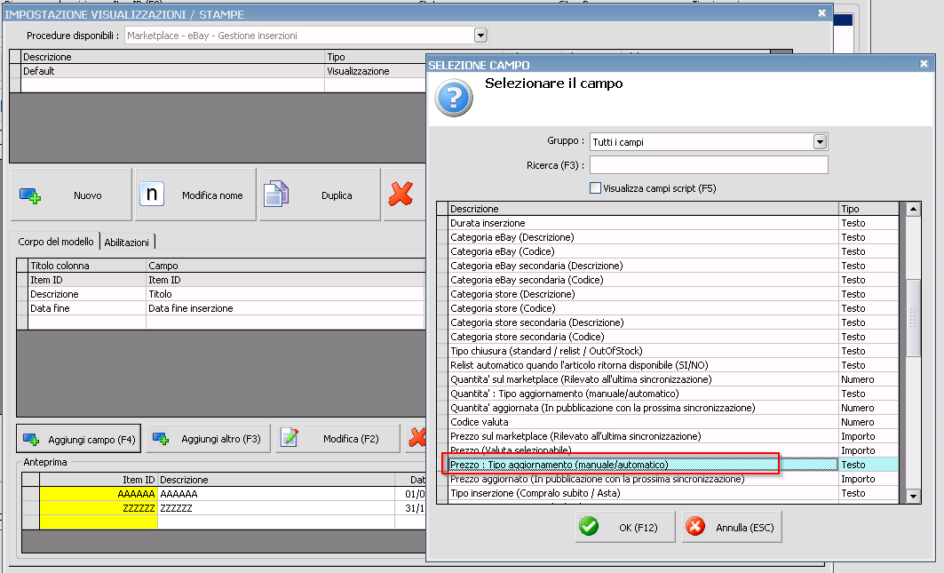Click the Ricerca (F3) input field
Screen dimensions: 944x573
coord(709,164)
